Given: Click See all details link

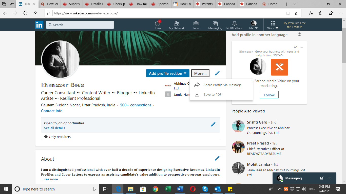Looking at the screenshot, I should [54, 128].
